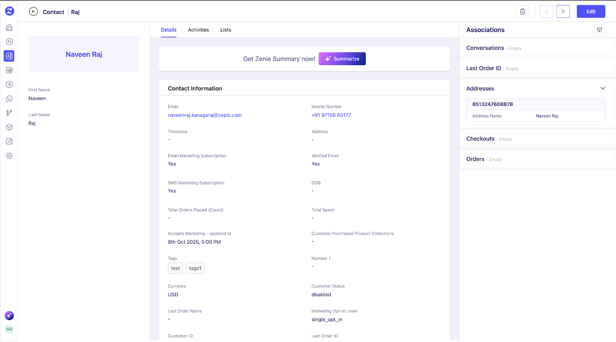Open the Zenie AI sparkle icon

(9, 316)
